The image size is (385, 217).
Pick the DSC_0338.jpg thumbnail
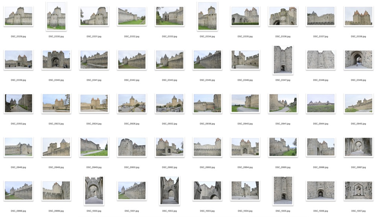[x=358, y=16]
